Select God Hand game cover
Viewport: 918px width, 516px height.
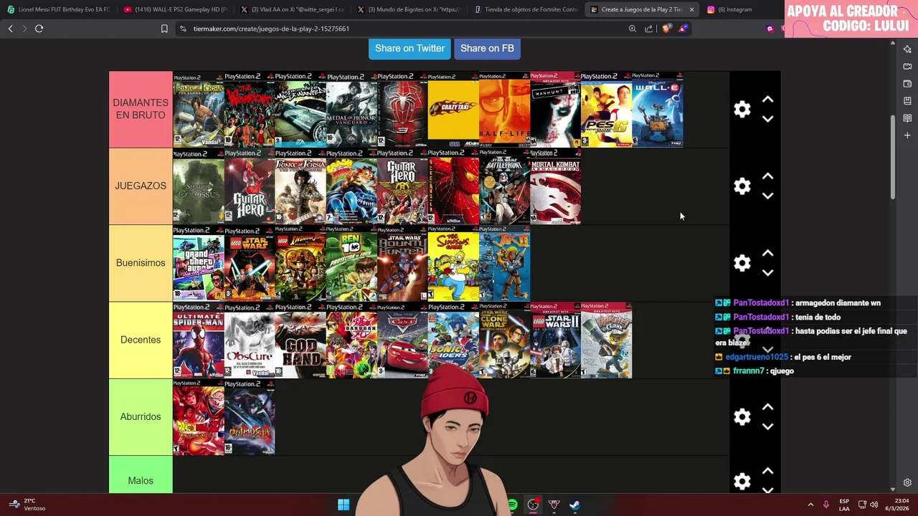coord(301,340)
